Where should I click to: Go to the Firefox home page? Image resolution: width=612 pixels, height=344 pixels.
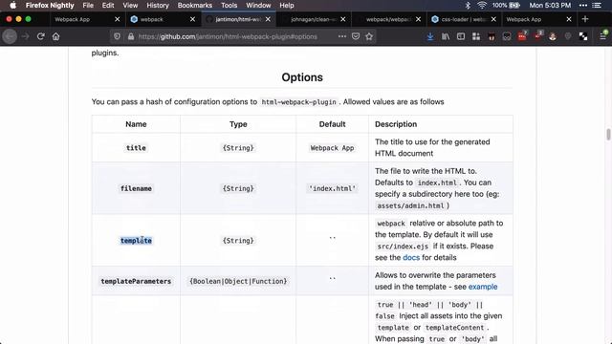pos(55,36)
